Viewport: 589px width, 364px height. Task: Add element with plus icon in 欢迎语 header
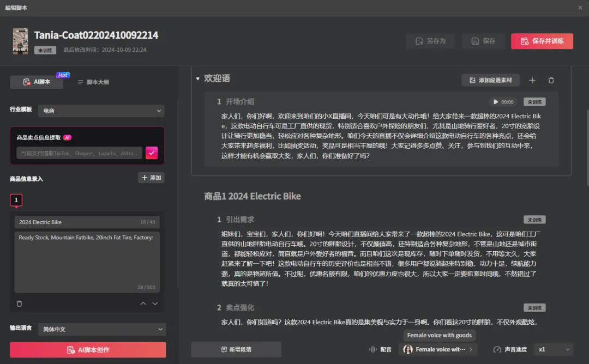pyautogui.click(x=532, y=80)
